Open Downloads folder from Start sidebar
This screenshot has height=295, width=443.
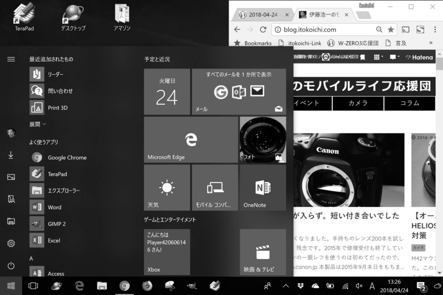point(11,155)
